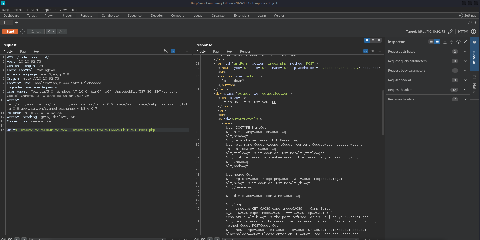This screenshot has width=480, height=240.
Task: Open the Collaborator tool tab
Action: tap(111, 15)
